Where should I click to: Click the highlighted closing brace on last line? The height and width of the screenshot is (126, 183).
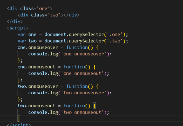click(x=19, y=119)
